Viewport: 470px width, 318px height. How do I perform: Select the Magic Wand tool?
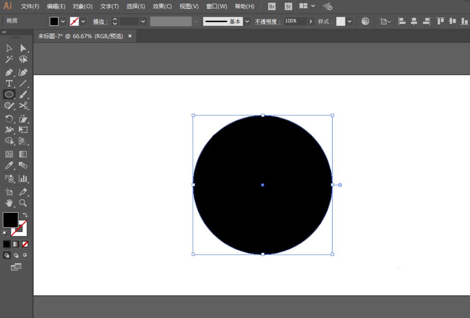(8, 59)
